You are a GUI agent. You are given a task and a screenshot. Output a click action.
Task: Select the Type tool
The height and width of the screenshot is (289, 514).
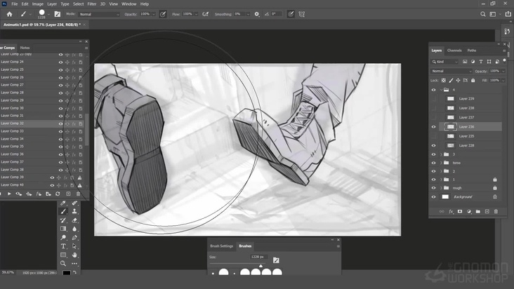[63, 246]
